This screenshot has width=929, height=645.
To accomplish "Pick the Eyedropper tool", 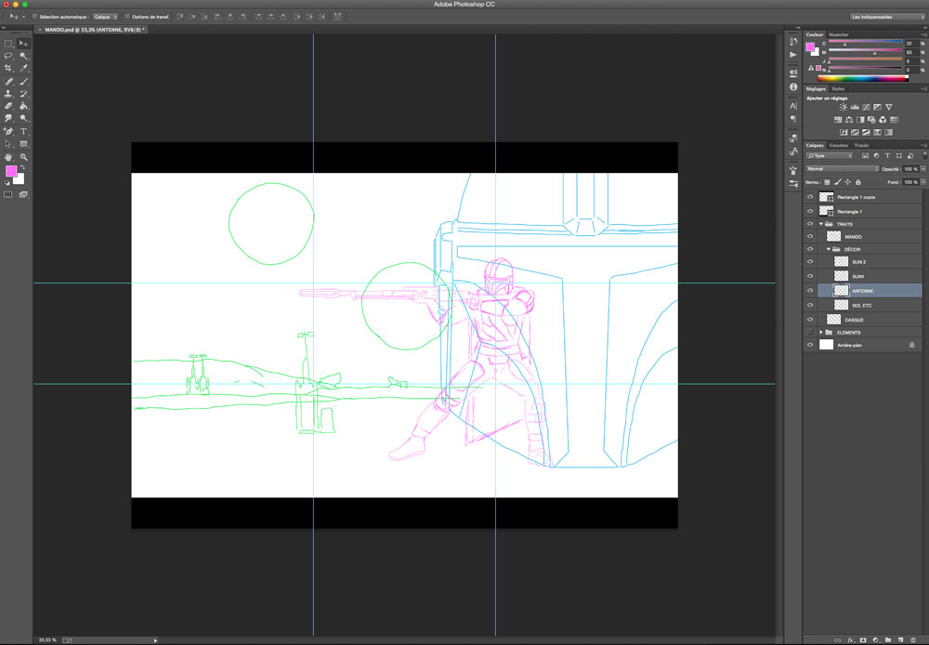I will pyautogui.click(x=24, y=69).
